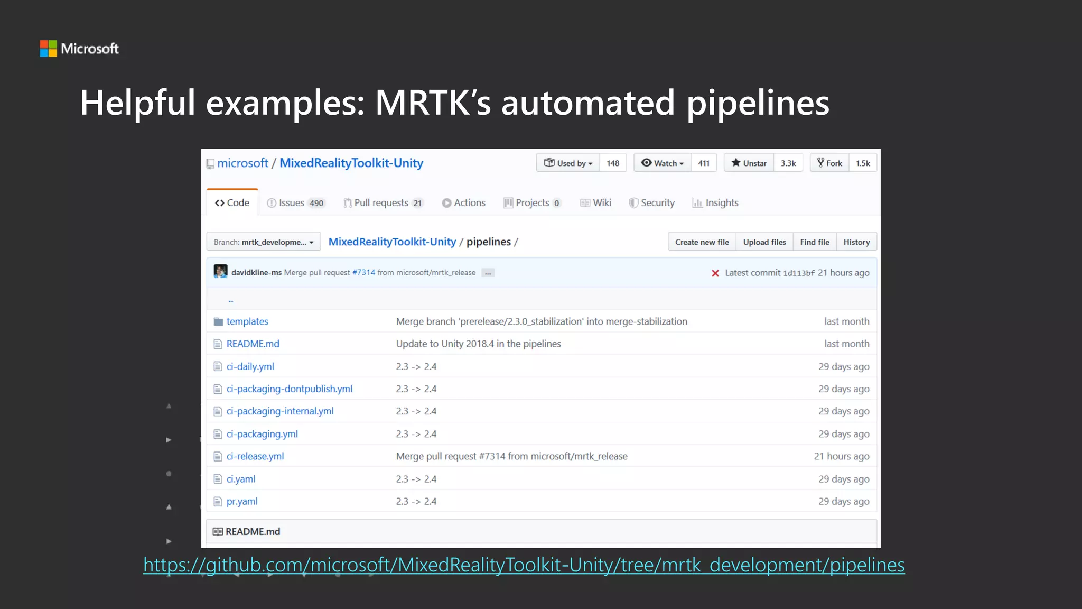
Task: Open the Pull requests tab
Action: coord(384,203)
